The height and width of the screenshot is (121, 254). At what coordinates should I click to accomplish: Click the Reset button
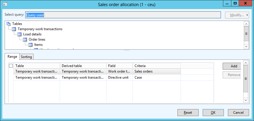click(187, 113)
